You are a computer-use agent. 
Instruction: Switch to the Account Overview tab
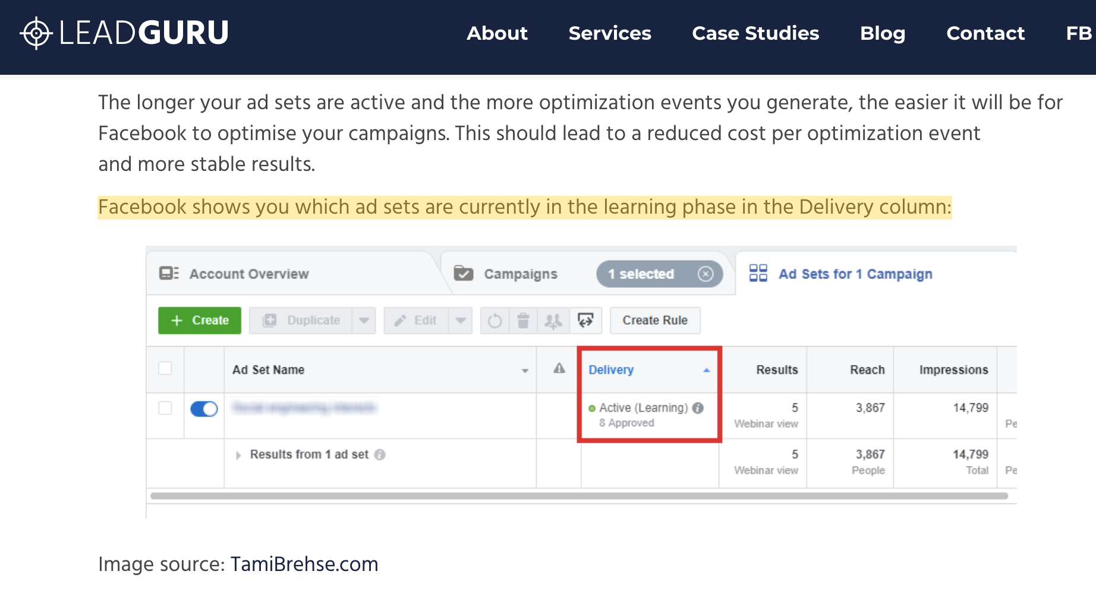coord(249,274)
